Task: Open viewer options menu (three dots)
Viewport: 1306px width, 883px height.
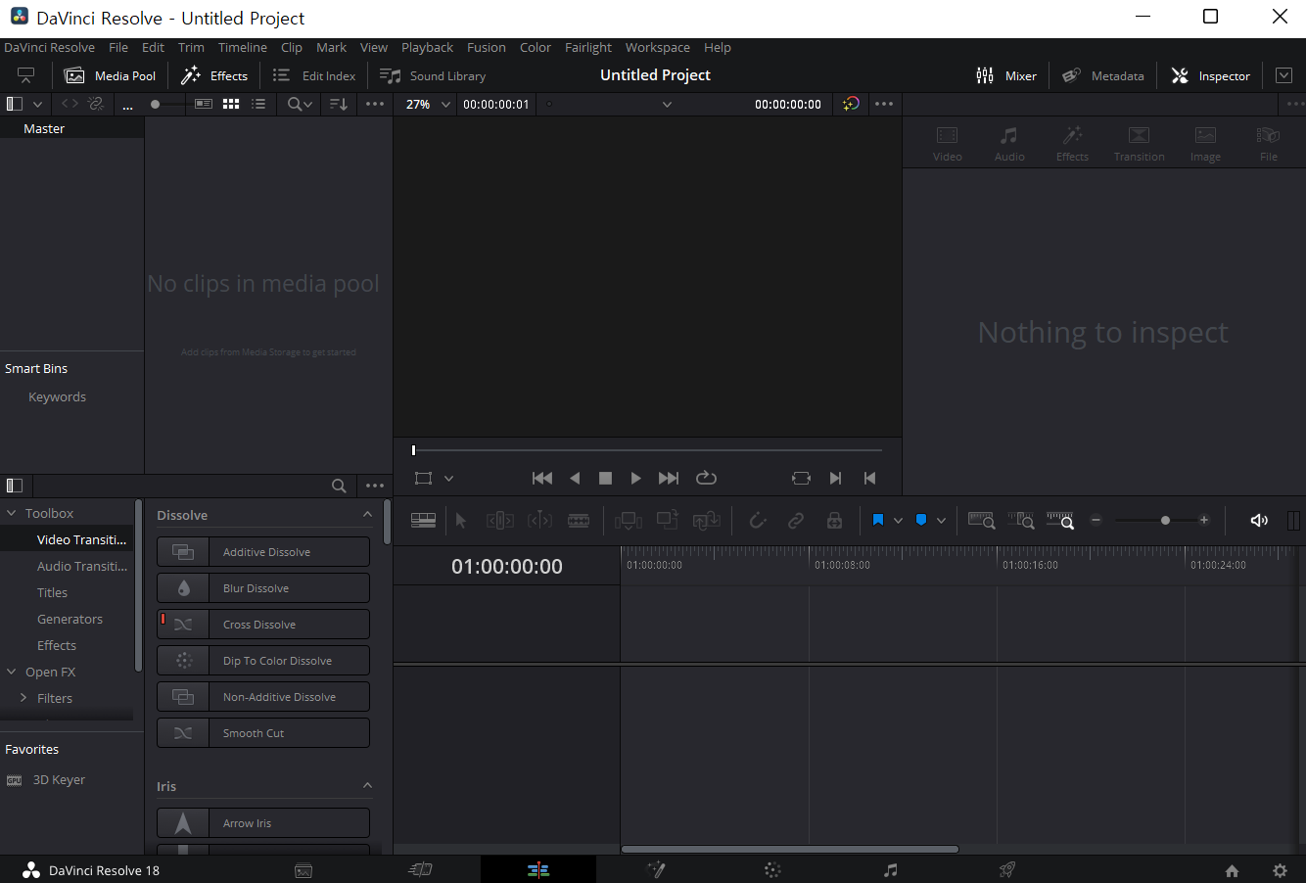Action: pyautogui.click(x=884, y=104)
